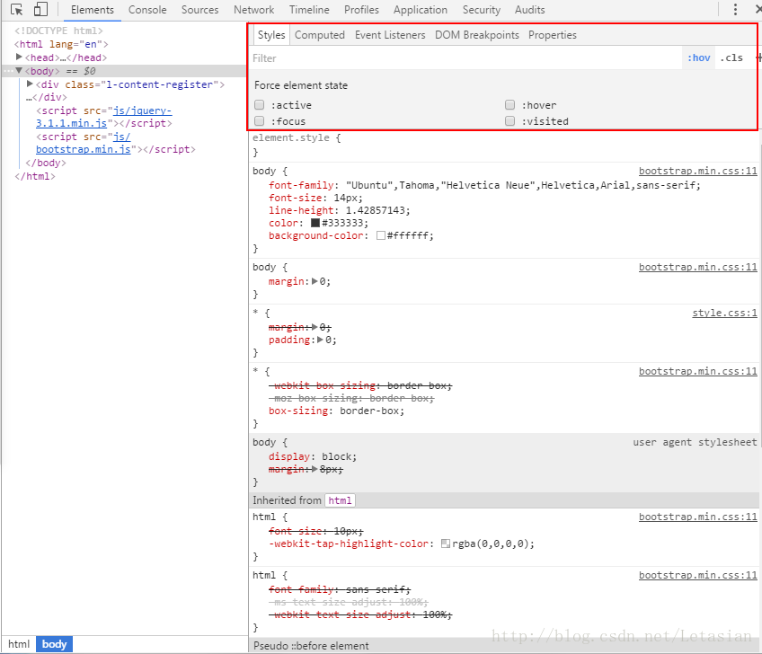Open the #333333 color swatch picker

tap(315, 223)
